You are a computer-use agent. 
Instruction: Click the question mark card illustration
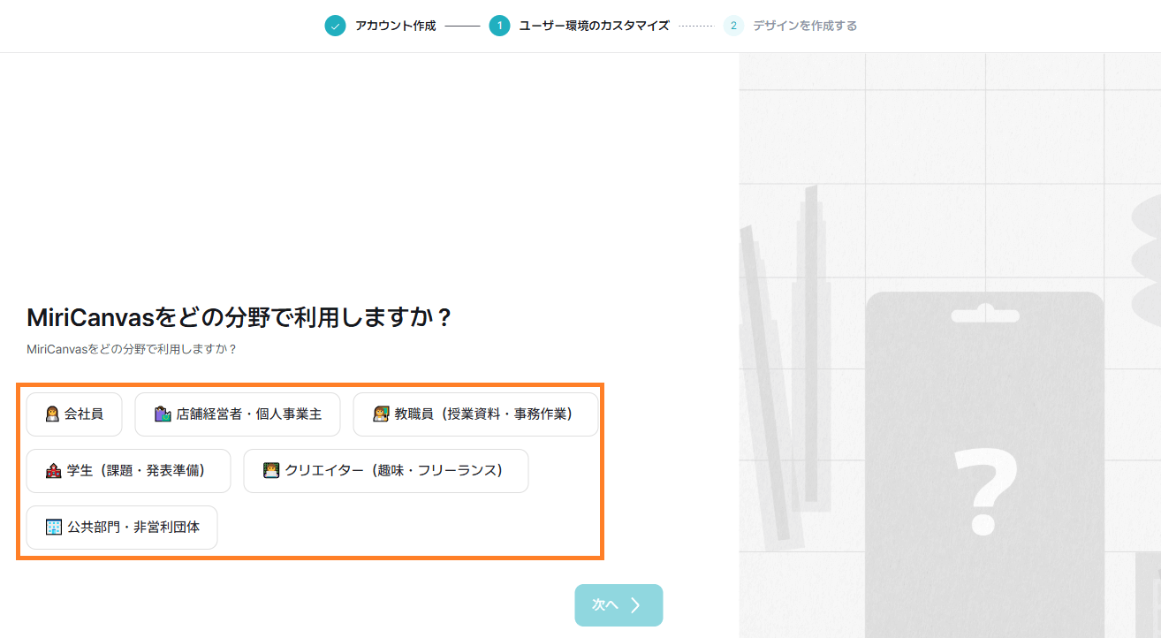point(985,465)
